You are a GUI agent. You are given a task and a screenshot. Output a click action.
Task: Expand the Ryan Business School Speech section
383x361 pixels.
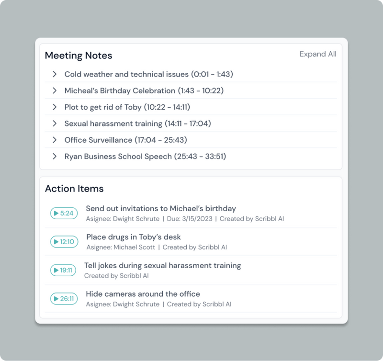[55, 157]
